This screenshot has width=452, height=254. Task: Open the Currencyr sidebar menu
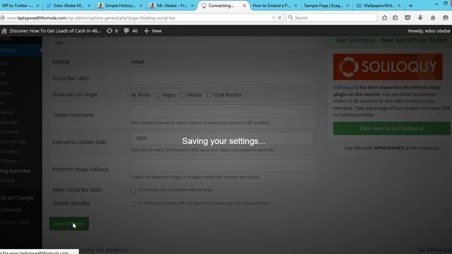tap(11, 210)
